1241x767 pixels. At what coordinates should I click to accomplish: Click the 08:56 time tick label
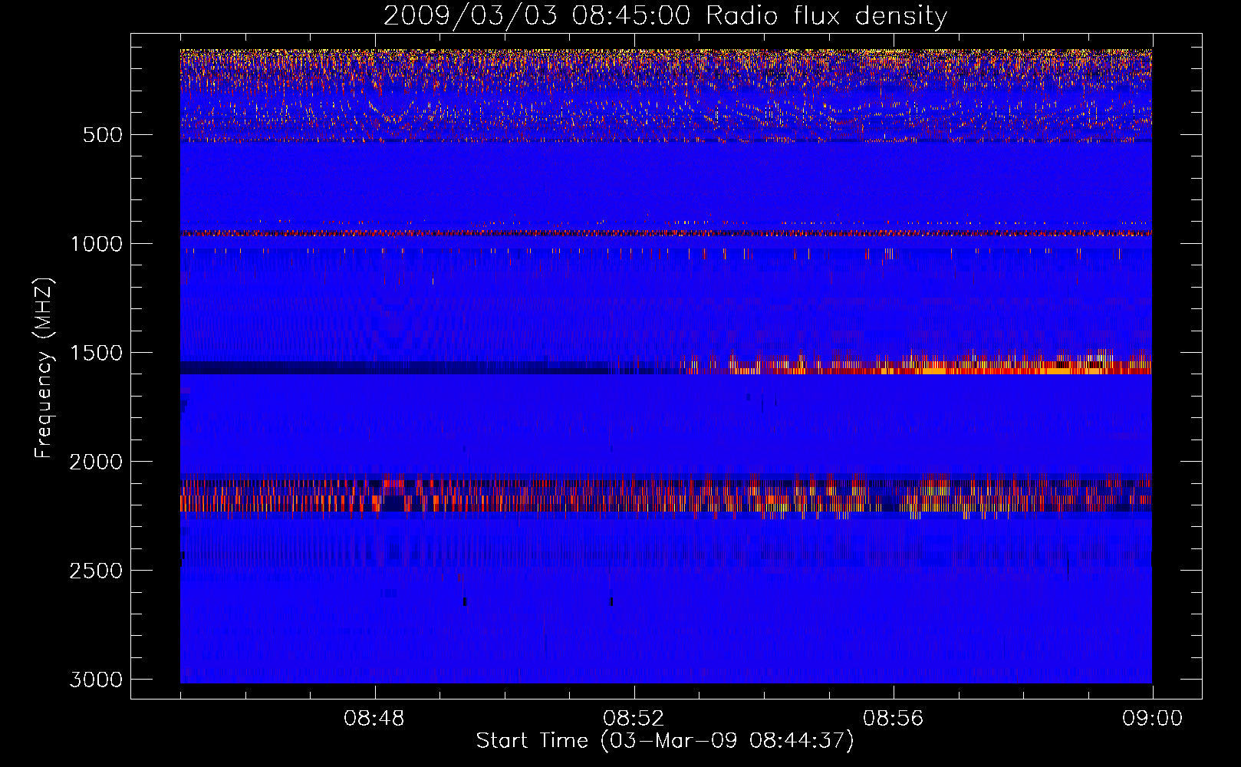click(894, 719)
